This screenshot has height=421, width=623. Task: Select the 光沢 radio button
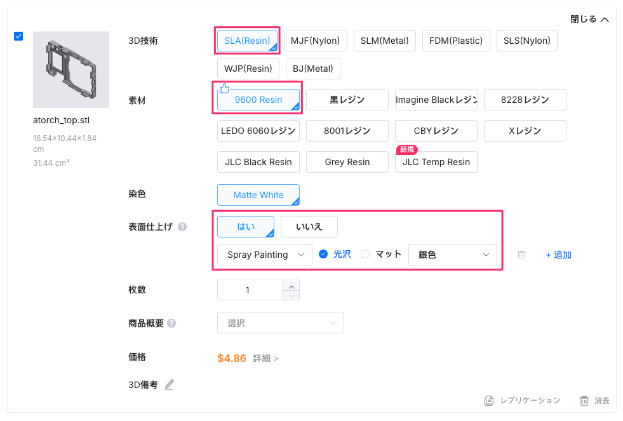pos(323,254)
